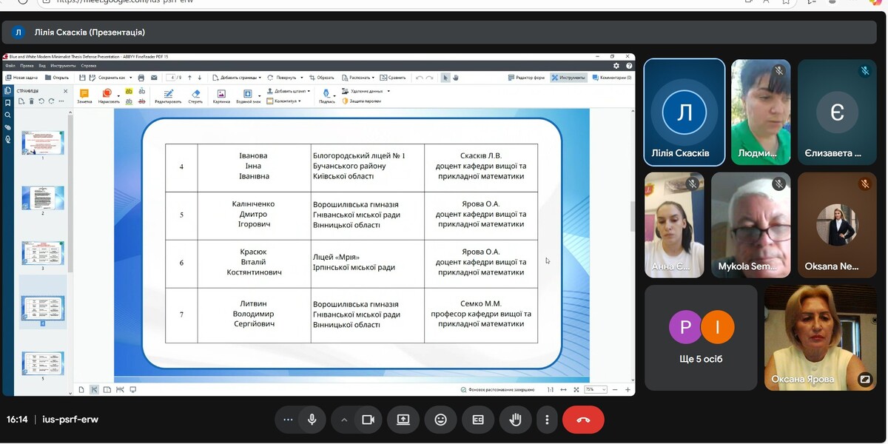Select Лілія Скасків participant tile

coord(684,112)
